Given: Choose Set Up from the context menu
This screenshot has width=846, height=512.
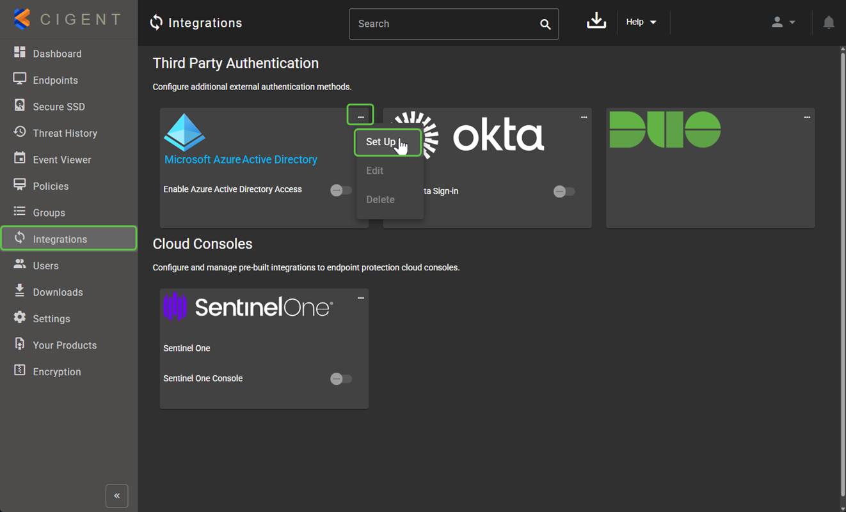Looking at the screenshot, I should pos(388,143).
